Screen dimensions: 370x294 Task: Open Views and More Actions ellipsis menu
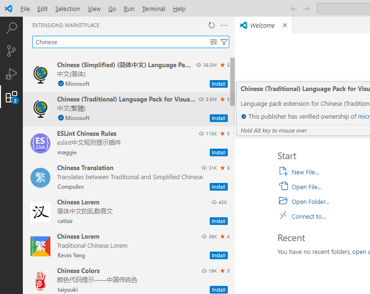coord(224,25)
